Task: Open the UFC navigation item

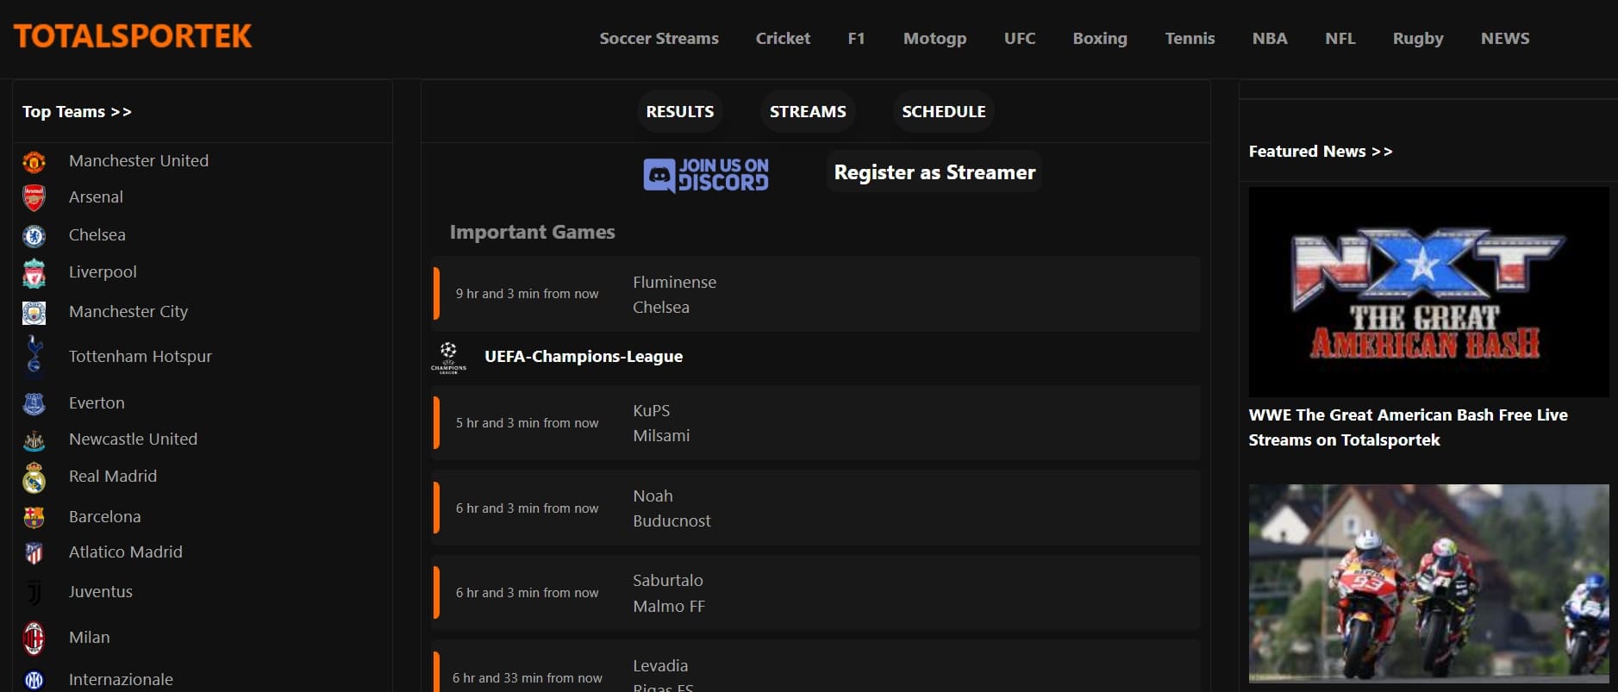Action: tap(1020, 39)
